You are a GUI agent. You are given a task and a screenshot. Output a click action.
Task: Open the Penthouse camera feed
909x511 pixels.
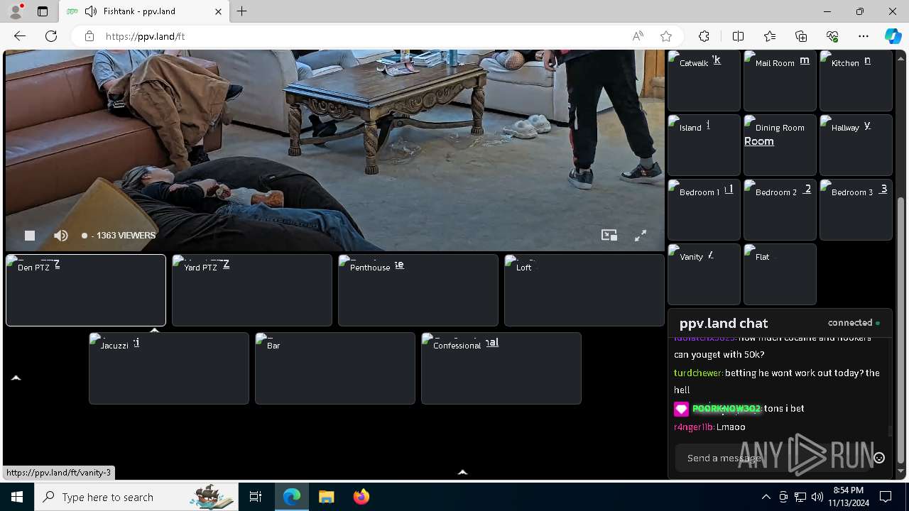point(418,290)
